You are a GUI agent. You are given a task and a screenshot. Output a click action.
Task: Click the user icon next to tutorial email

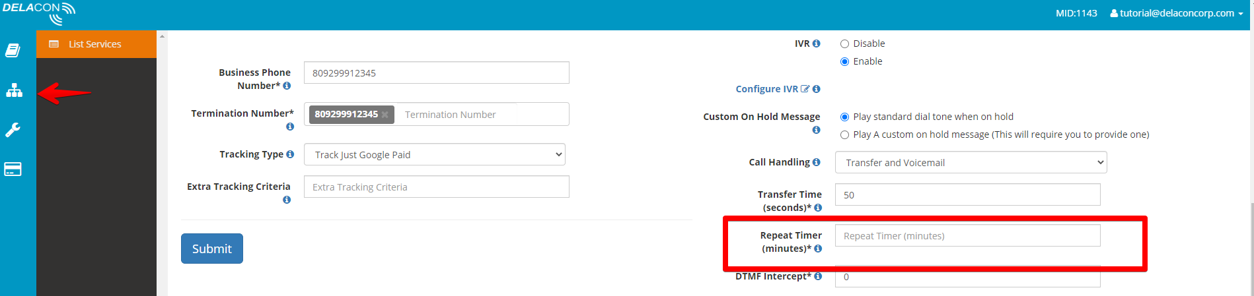coord(1114,13)
